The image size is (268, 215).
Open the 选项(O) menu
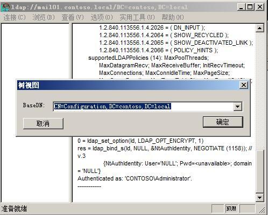pyautogui.click(x=102, y=17)
